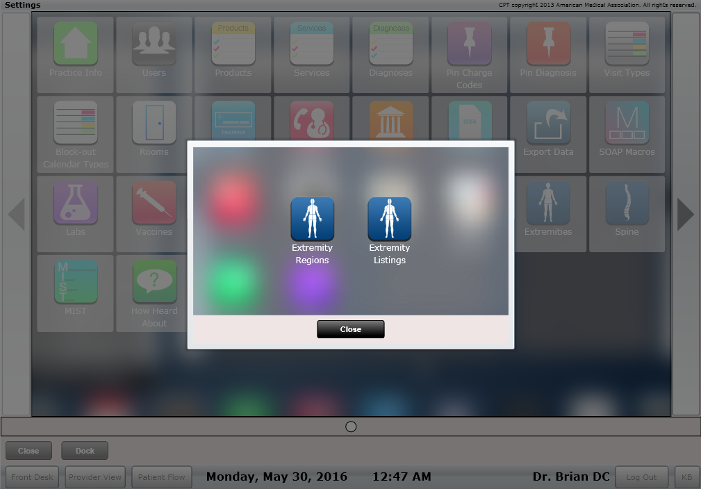The width and height of the screenshot is (701, 489).
Task: Click the Pin Diagnosis icon
Action: (x=548, y=44)
